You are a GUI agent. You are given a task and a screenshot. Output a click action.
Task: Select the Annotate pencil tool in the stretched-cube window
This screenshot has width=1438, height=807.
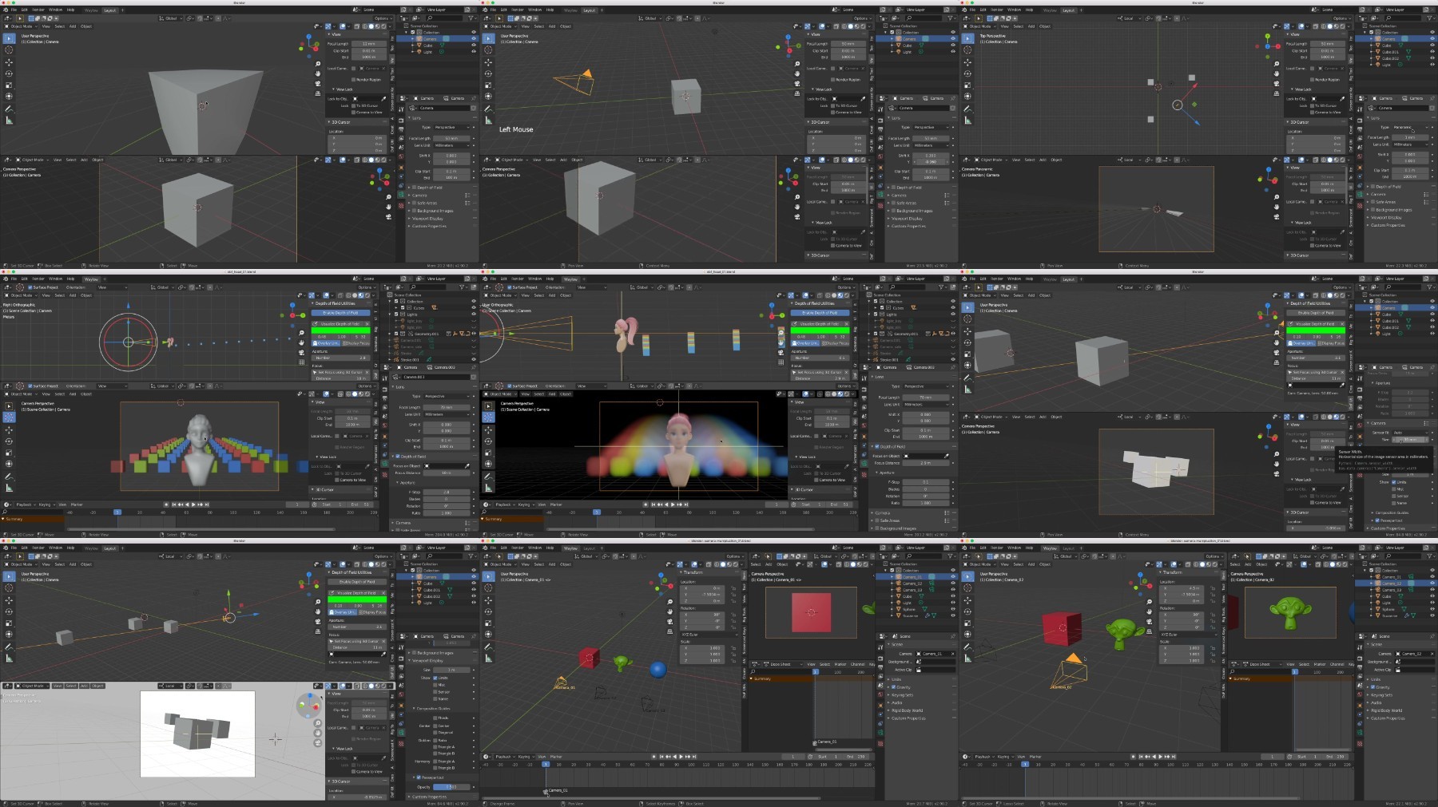[9, 109]
